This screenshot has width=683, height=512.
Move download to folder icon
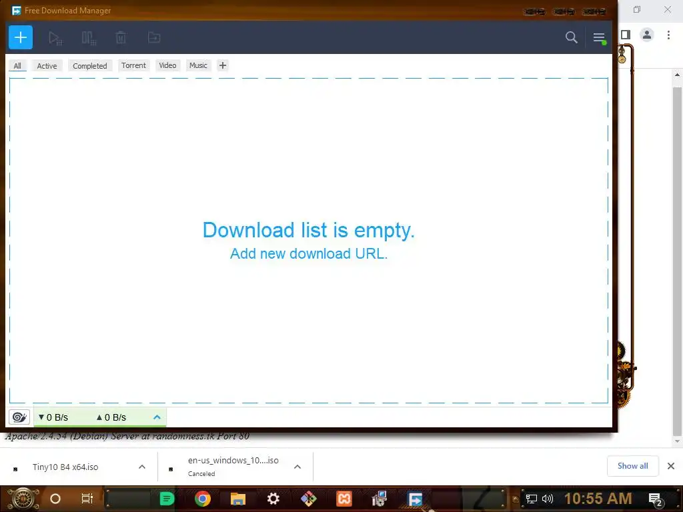point(154,38)
